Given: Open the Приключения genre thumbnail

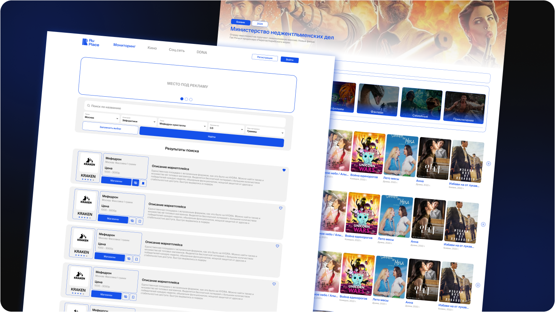Looking at the screenshot, I should click(x=464, y=107).
